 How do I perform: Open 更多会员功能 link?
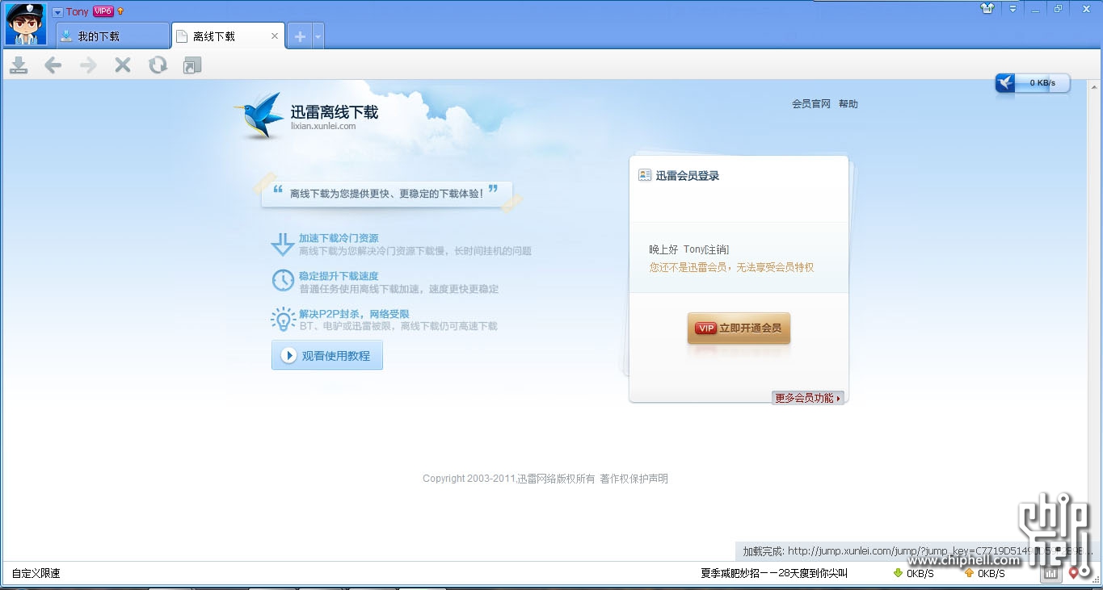coord(808,398)
